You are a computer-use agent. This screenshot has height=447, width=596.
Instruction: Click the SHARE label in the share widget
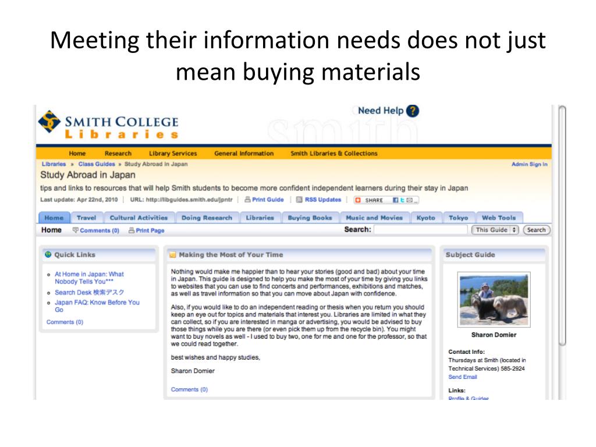[374, 200]
